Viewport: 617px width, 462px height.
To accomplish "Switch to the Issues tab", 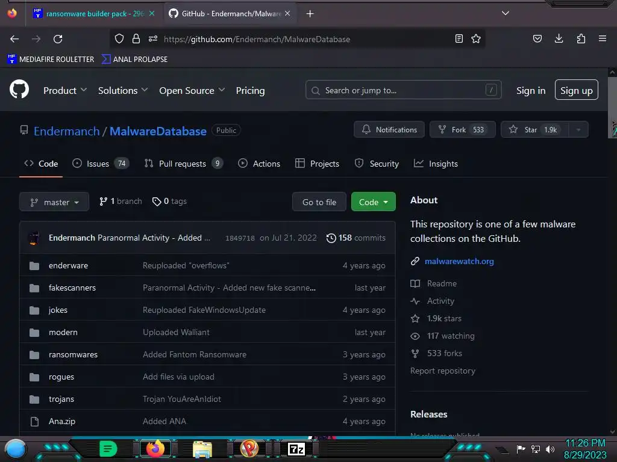I will pos(101,164).
